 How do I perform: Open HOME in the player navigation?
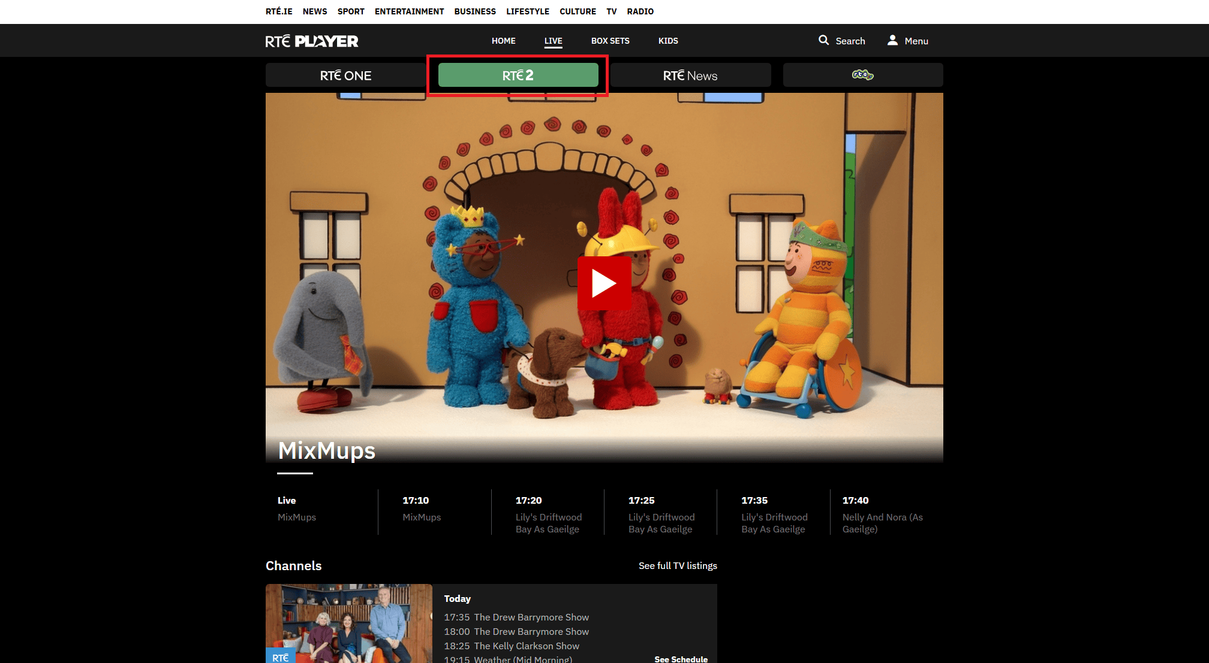pyautogui.click(x=503, y=41)
